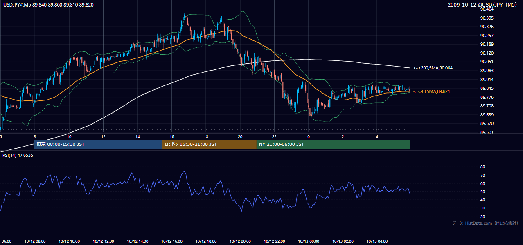The height and width of the screenshot is (245, 523).
Task: Click the 10/12 14:00 date axis label
Action: pos(138,241)
